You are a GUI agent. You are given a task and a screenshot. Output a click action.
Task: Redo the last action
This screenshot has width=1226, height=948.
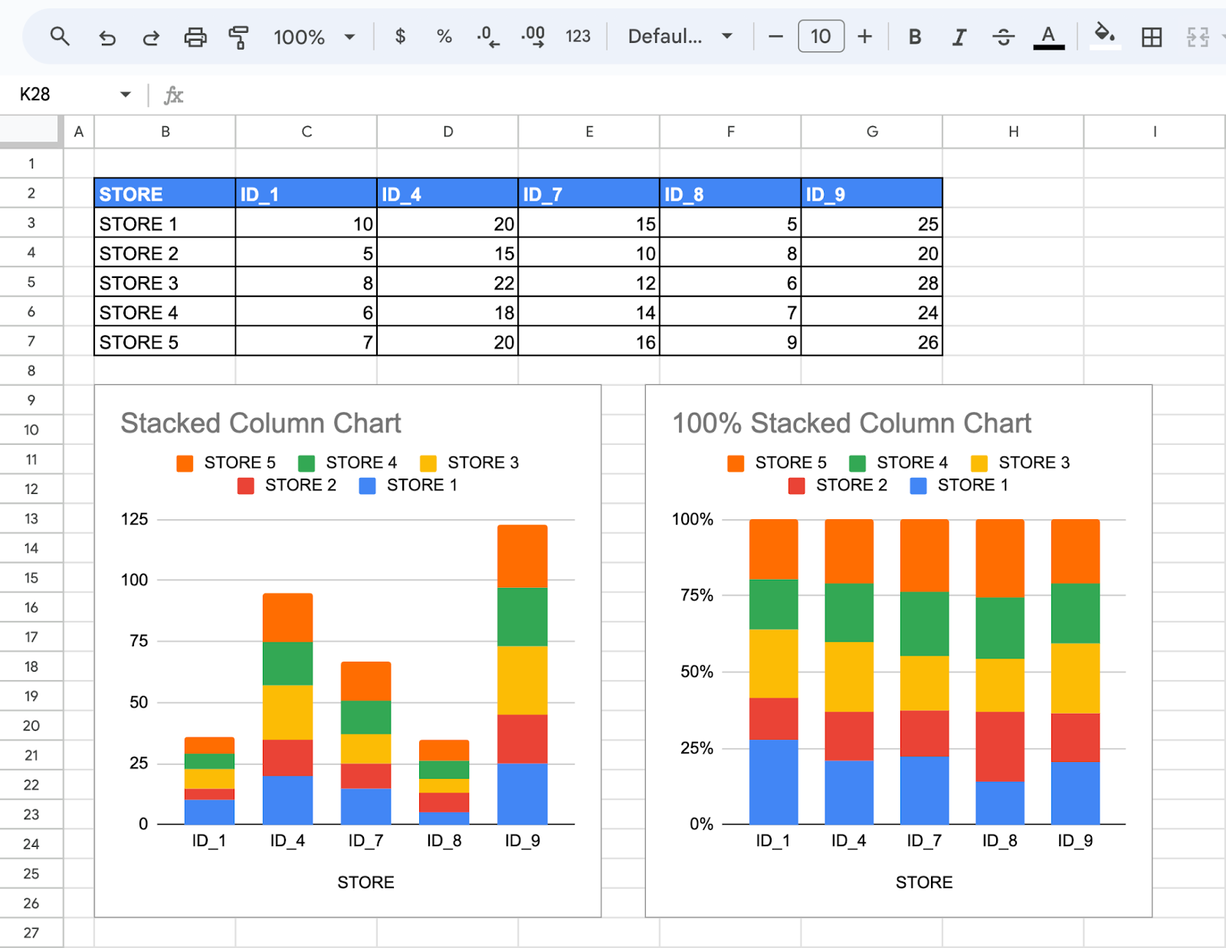pos(151,37)
